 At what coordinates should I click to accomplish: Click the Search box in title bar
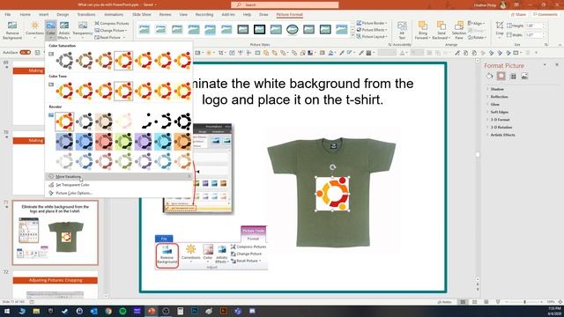[285, 4]
